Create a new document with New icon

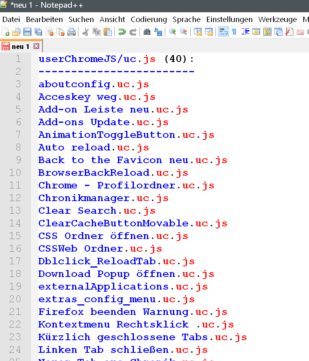[5, 32]
